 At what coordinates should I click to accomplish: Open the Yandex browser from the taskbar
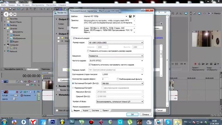click(x=33, y=122)
